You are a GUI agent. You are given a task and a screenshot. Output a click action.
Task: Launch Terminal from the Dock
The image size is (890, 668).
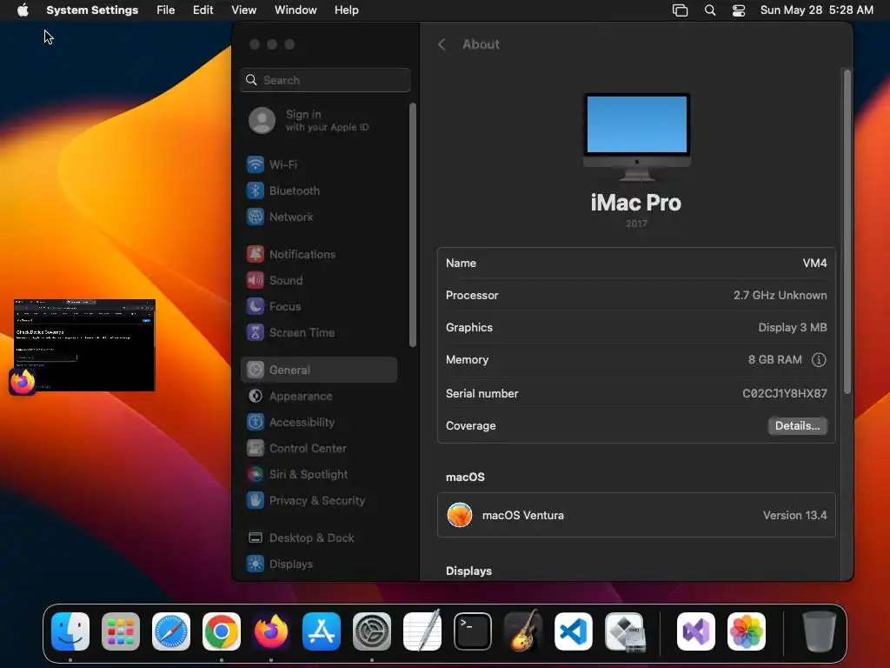(472, 631)
